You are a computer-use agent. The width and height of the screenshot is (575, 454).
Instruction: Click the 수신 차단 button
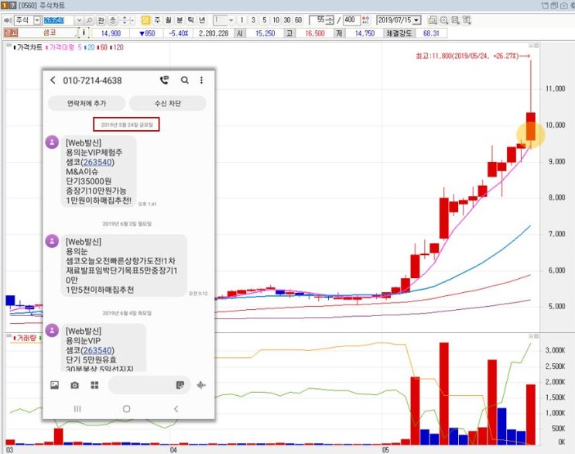pyautogui.click(x=168, y=104)
